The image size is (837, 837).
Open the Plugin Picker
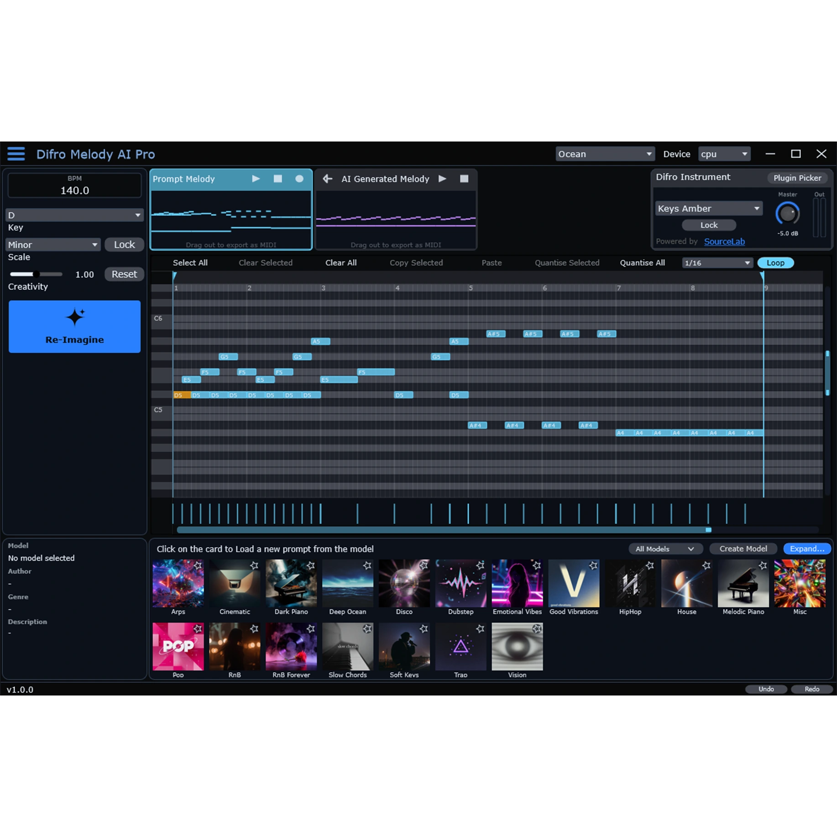tap(797, 178)
